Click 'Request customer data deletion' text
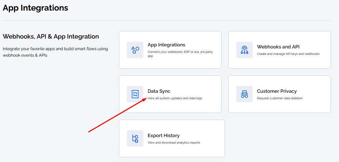 tap(280, 98)
